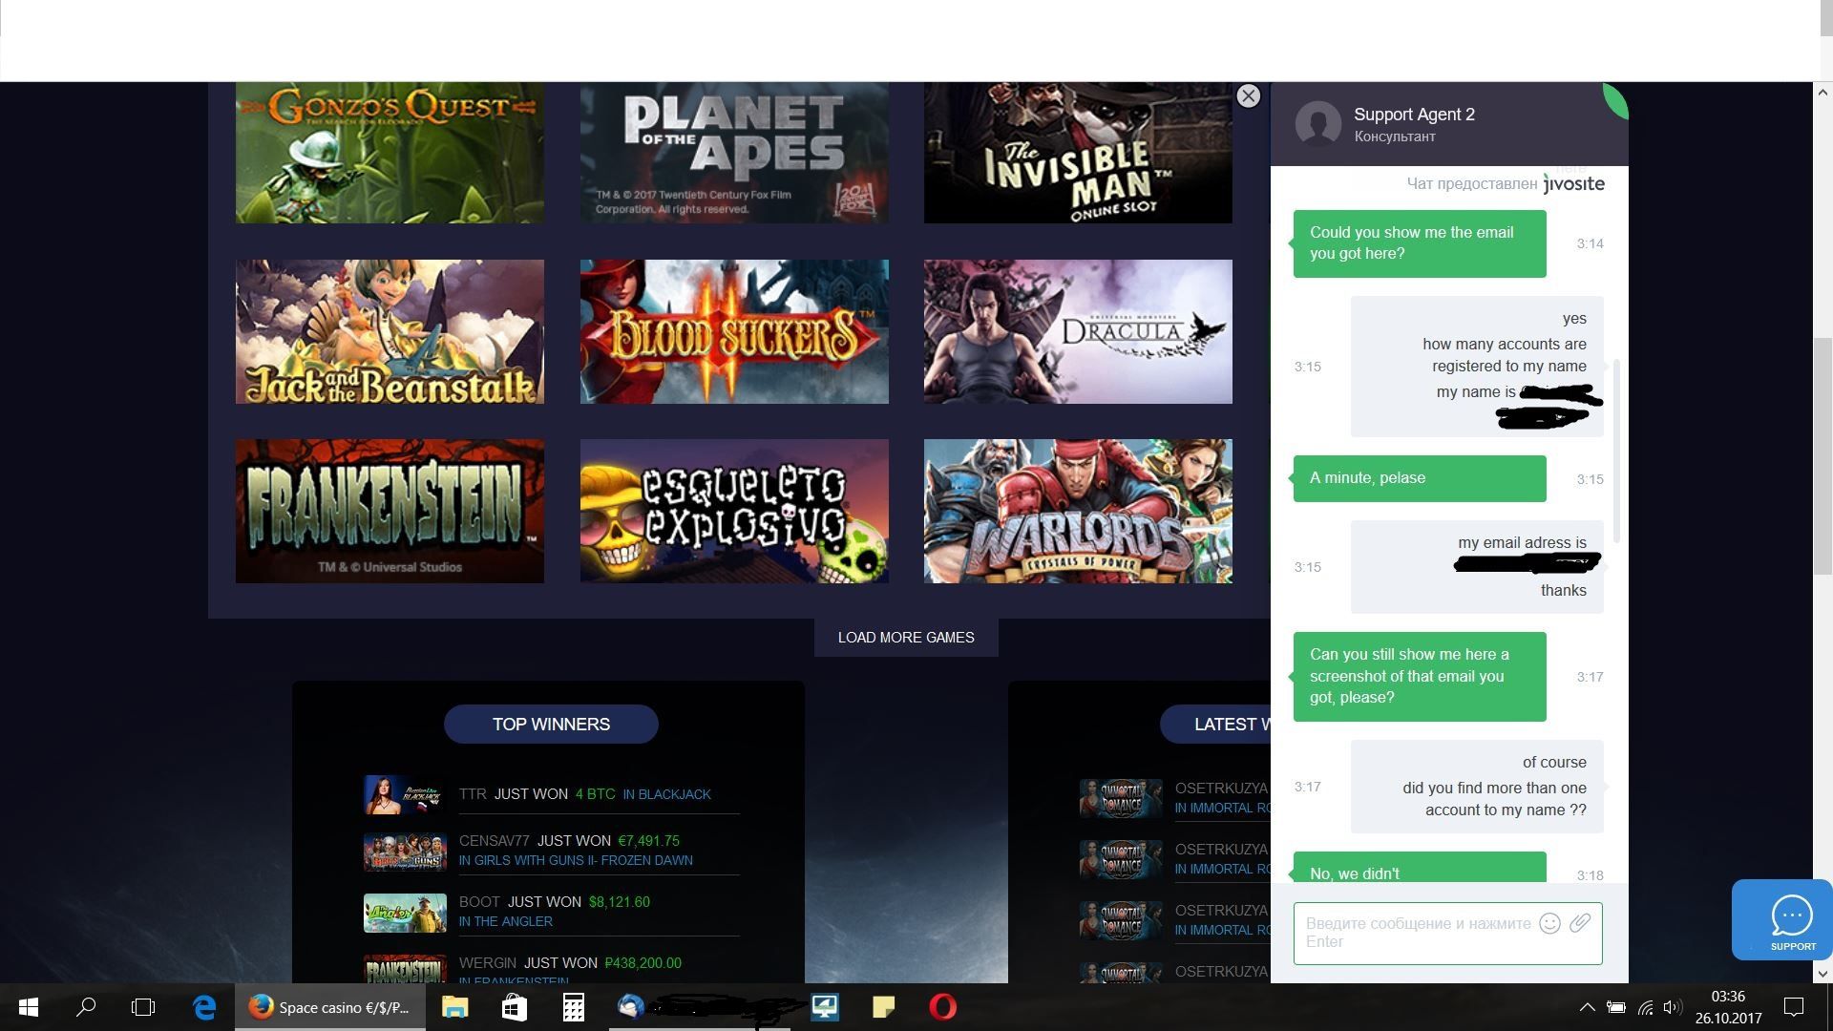Launch Opera browser from the taskbar
Viewport: 1833px width, 1031px height.
click(x=942, y=1007)
